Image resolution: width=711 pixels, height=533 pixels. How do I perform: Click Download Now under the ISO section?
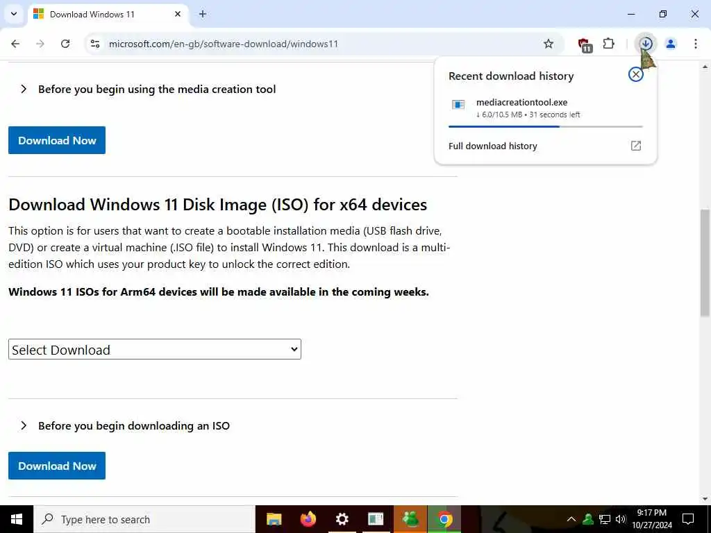pos(57,466)
